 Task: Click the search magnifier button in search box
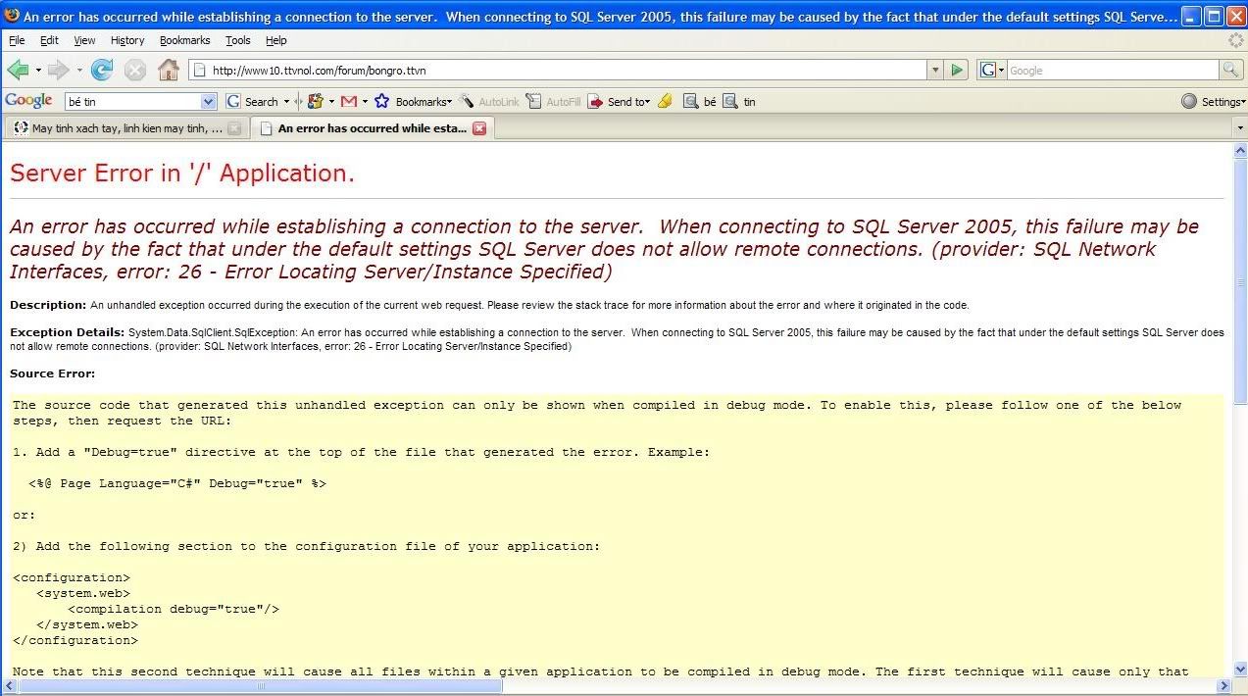coord(1230,70)
